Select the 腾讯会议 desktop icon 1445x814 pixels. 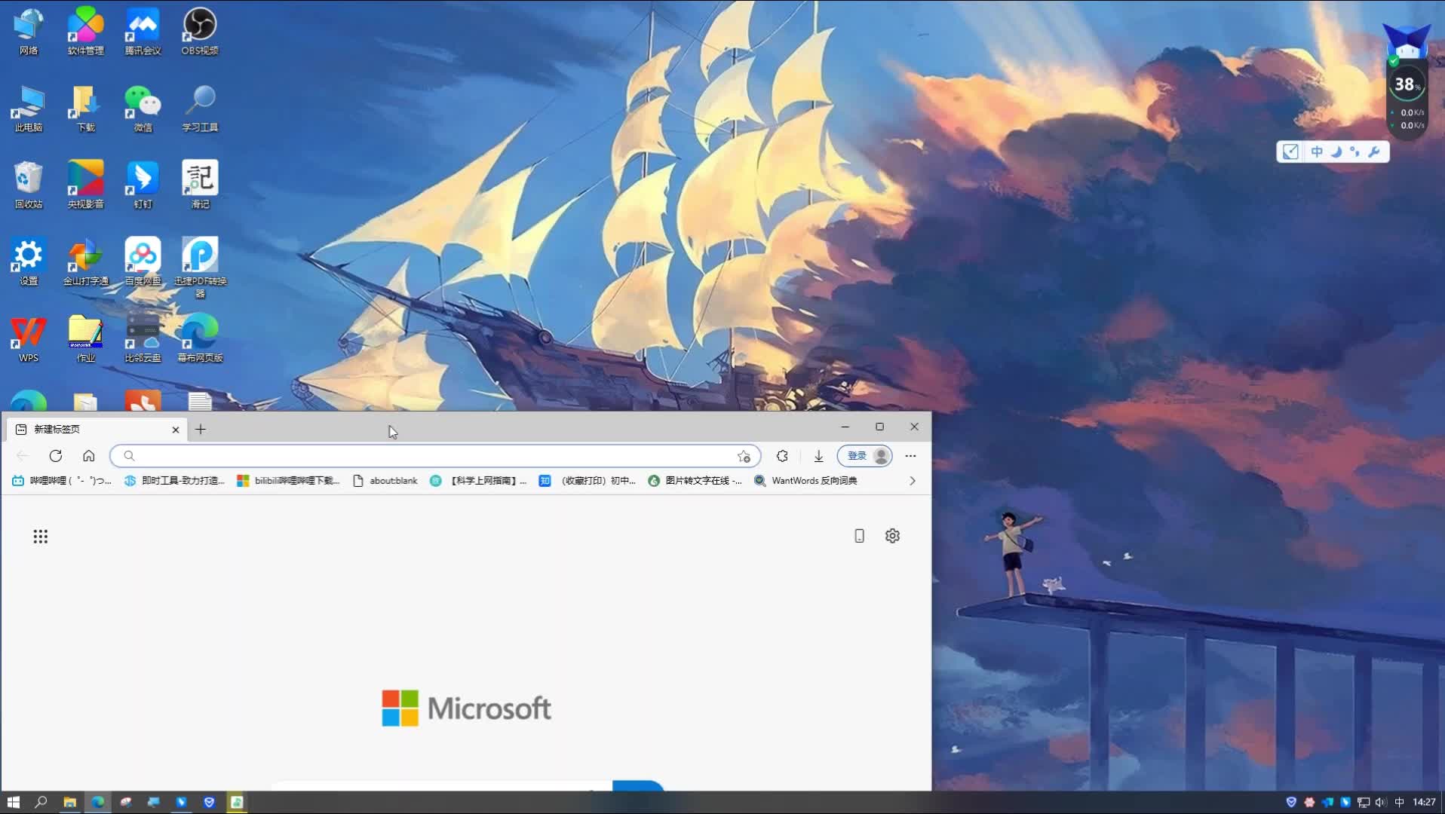(143, 32)
